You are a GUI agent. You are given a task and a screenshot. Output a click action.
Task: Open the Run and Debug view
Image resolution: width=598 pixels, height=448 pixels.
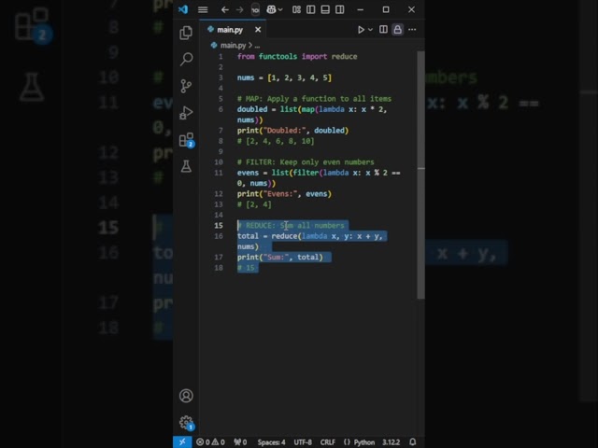[186, 113]
